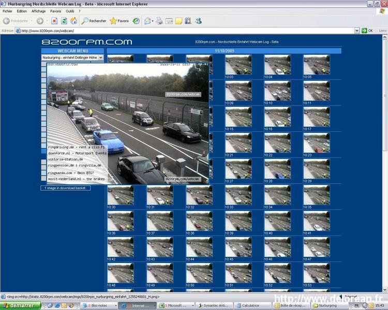Click page scrollbar up arrow
Screen dimensions: 388x310
385,37
